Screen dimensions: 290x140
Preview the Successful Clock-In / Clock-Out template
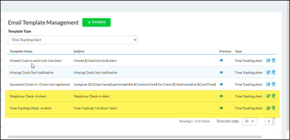221,84
